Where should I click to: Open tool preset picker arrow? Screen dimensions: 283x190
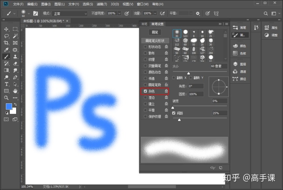coord(14,13)
